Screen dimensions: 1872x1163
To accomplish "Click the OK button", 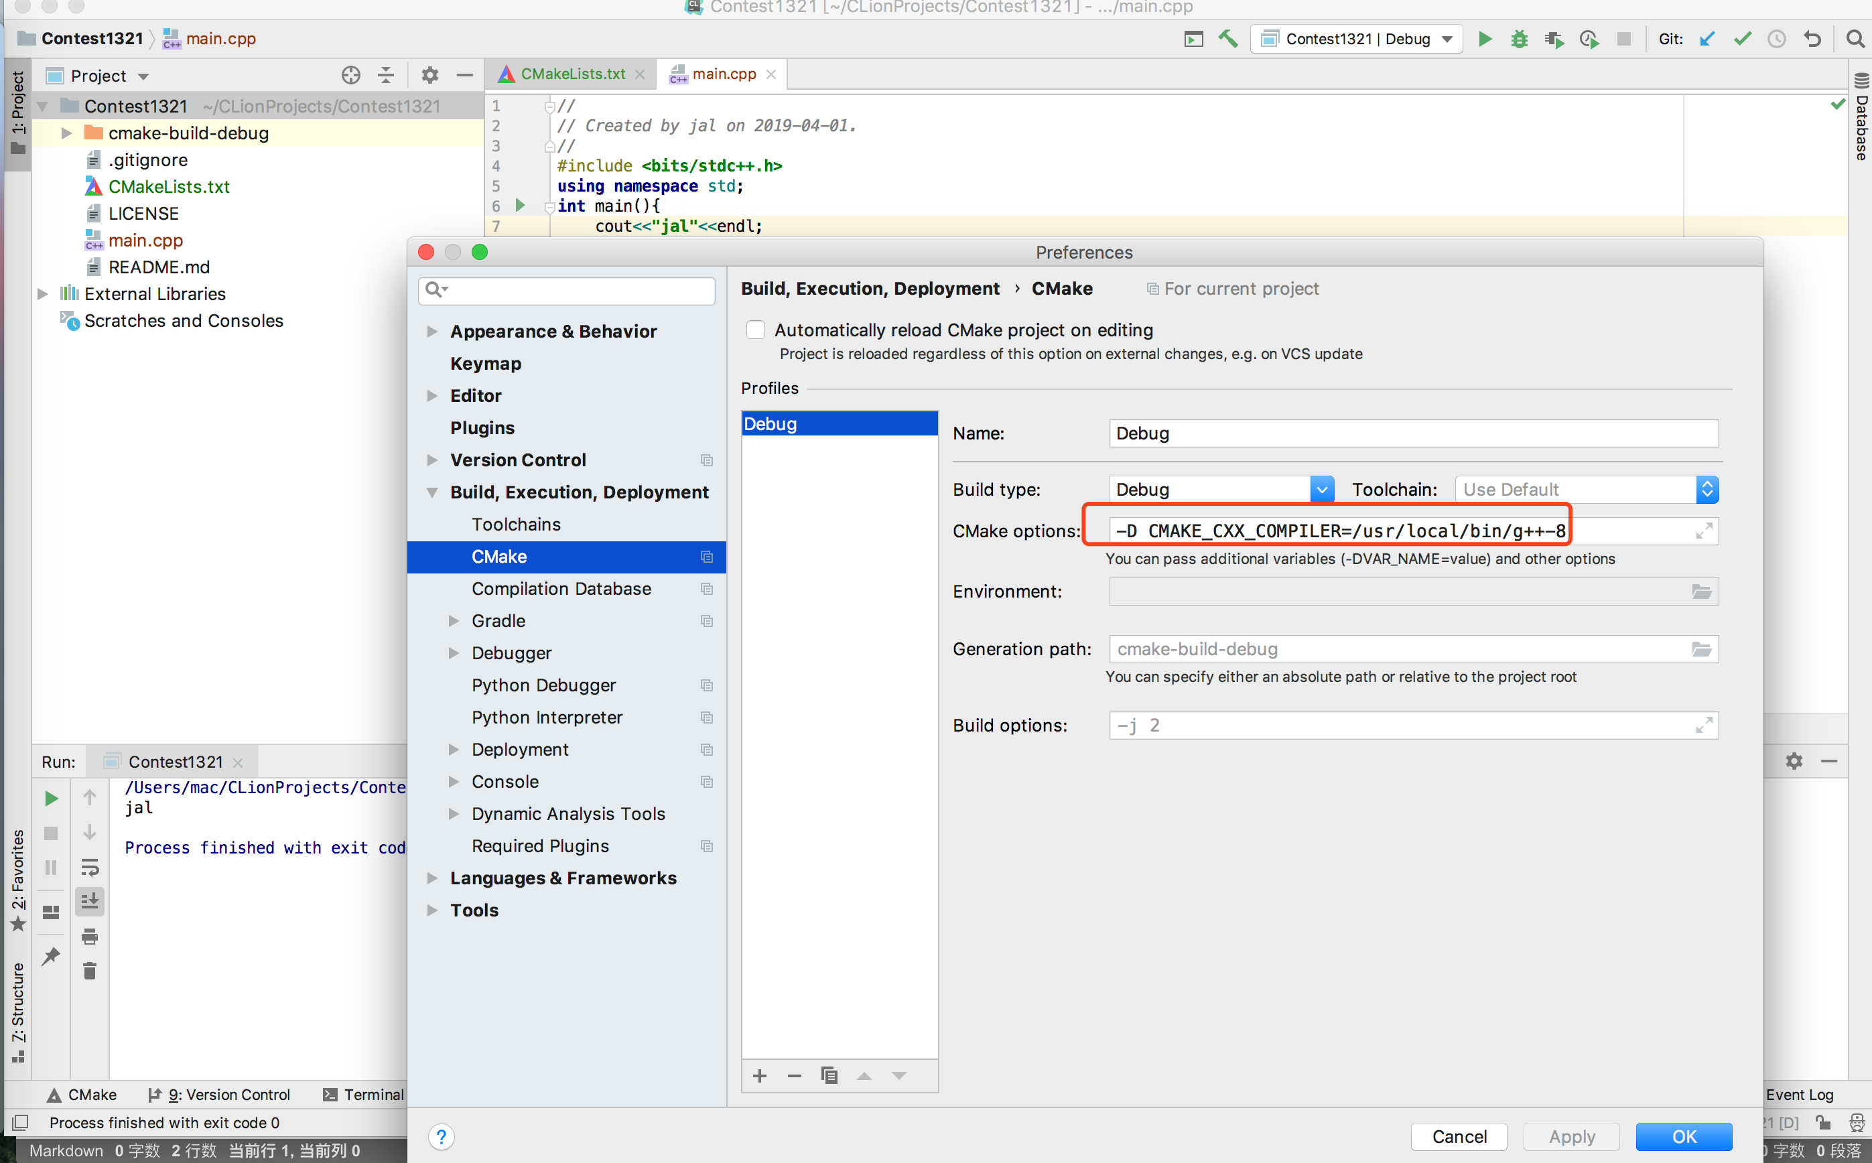I will coord(1684,1136).
